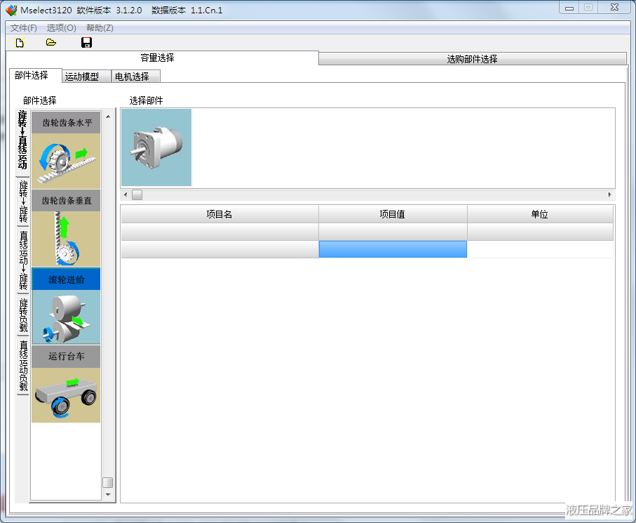Click the Save floppy disk icon
Viewport: 636px width, 523px height.
pyautogui.click(x=87, y=43)
